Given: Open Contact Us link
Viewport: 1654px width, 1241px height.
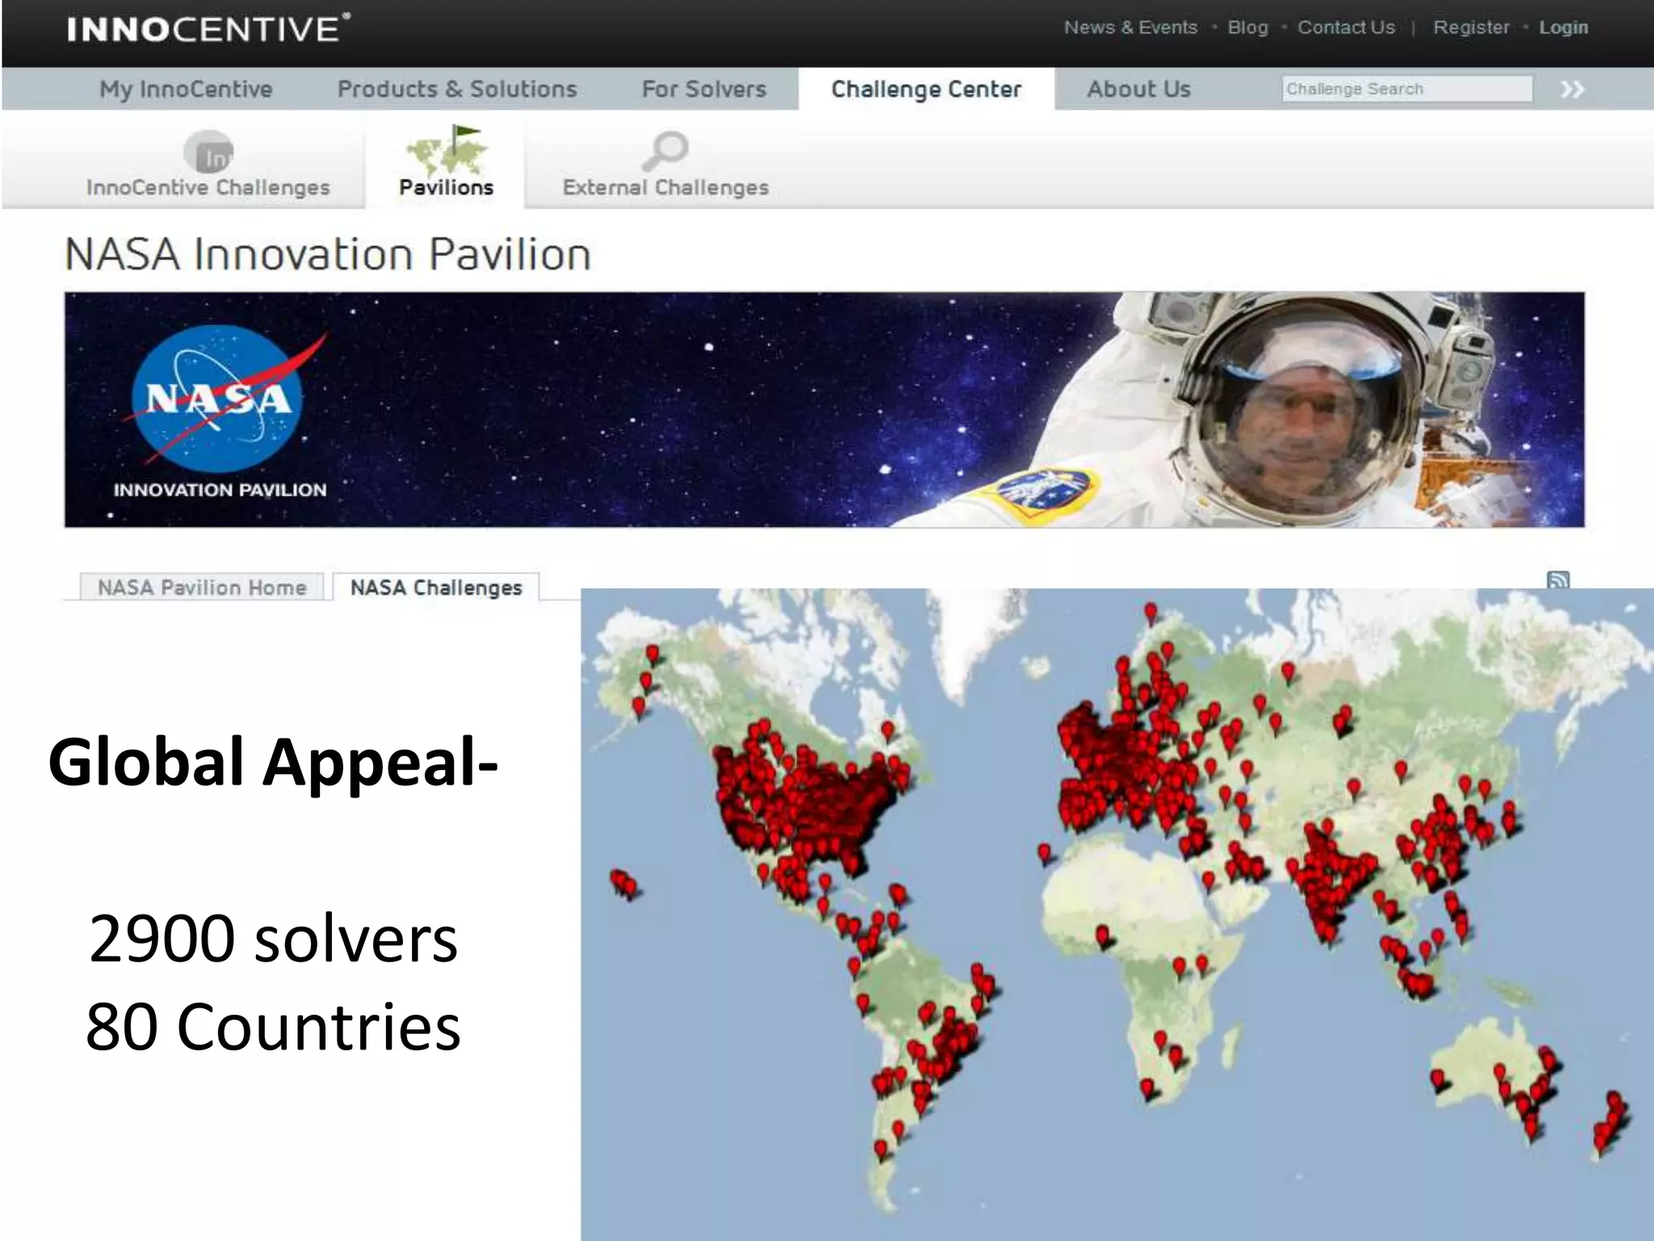Looking at the screenshot, I should 1346,27.
